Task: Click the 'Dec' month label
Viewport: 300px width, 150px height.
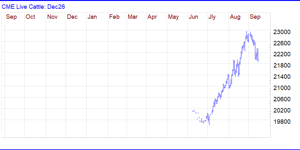Action: [x=72, y=17]
